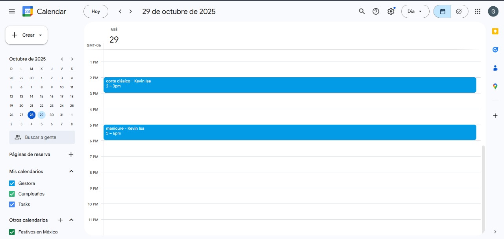Open Contacts in side panel

click(495, 68)
